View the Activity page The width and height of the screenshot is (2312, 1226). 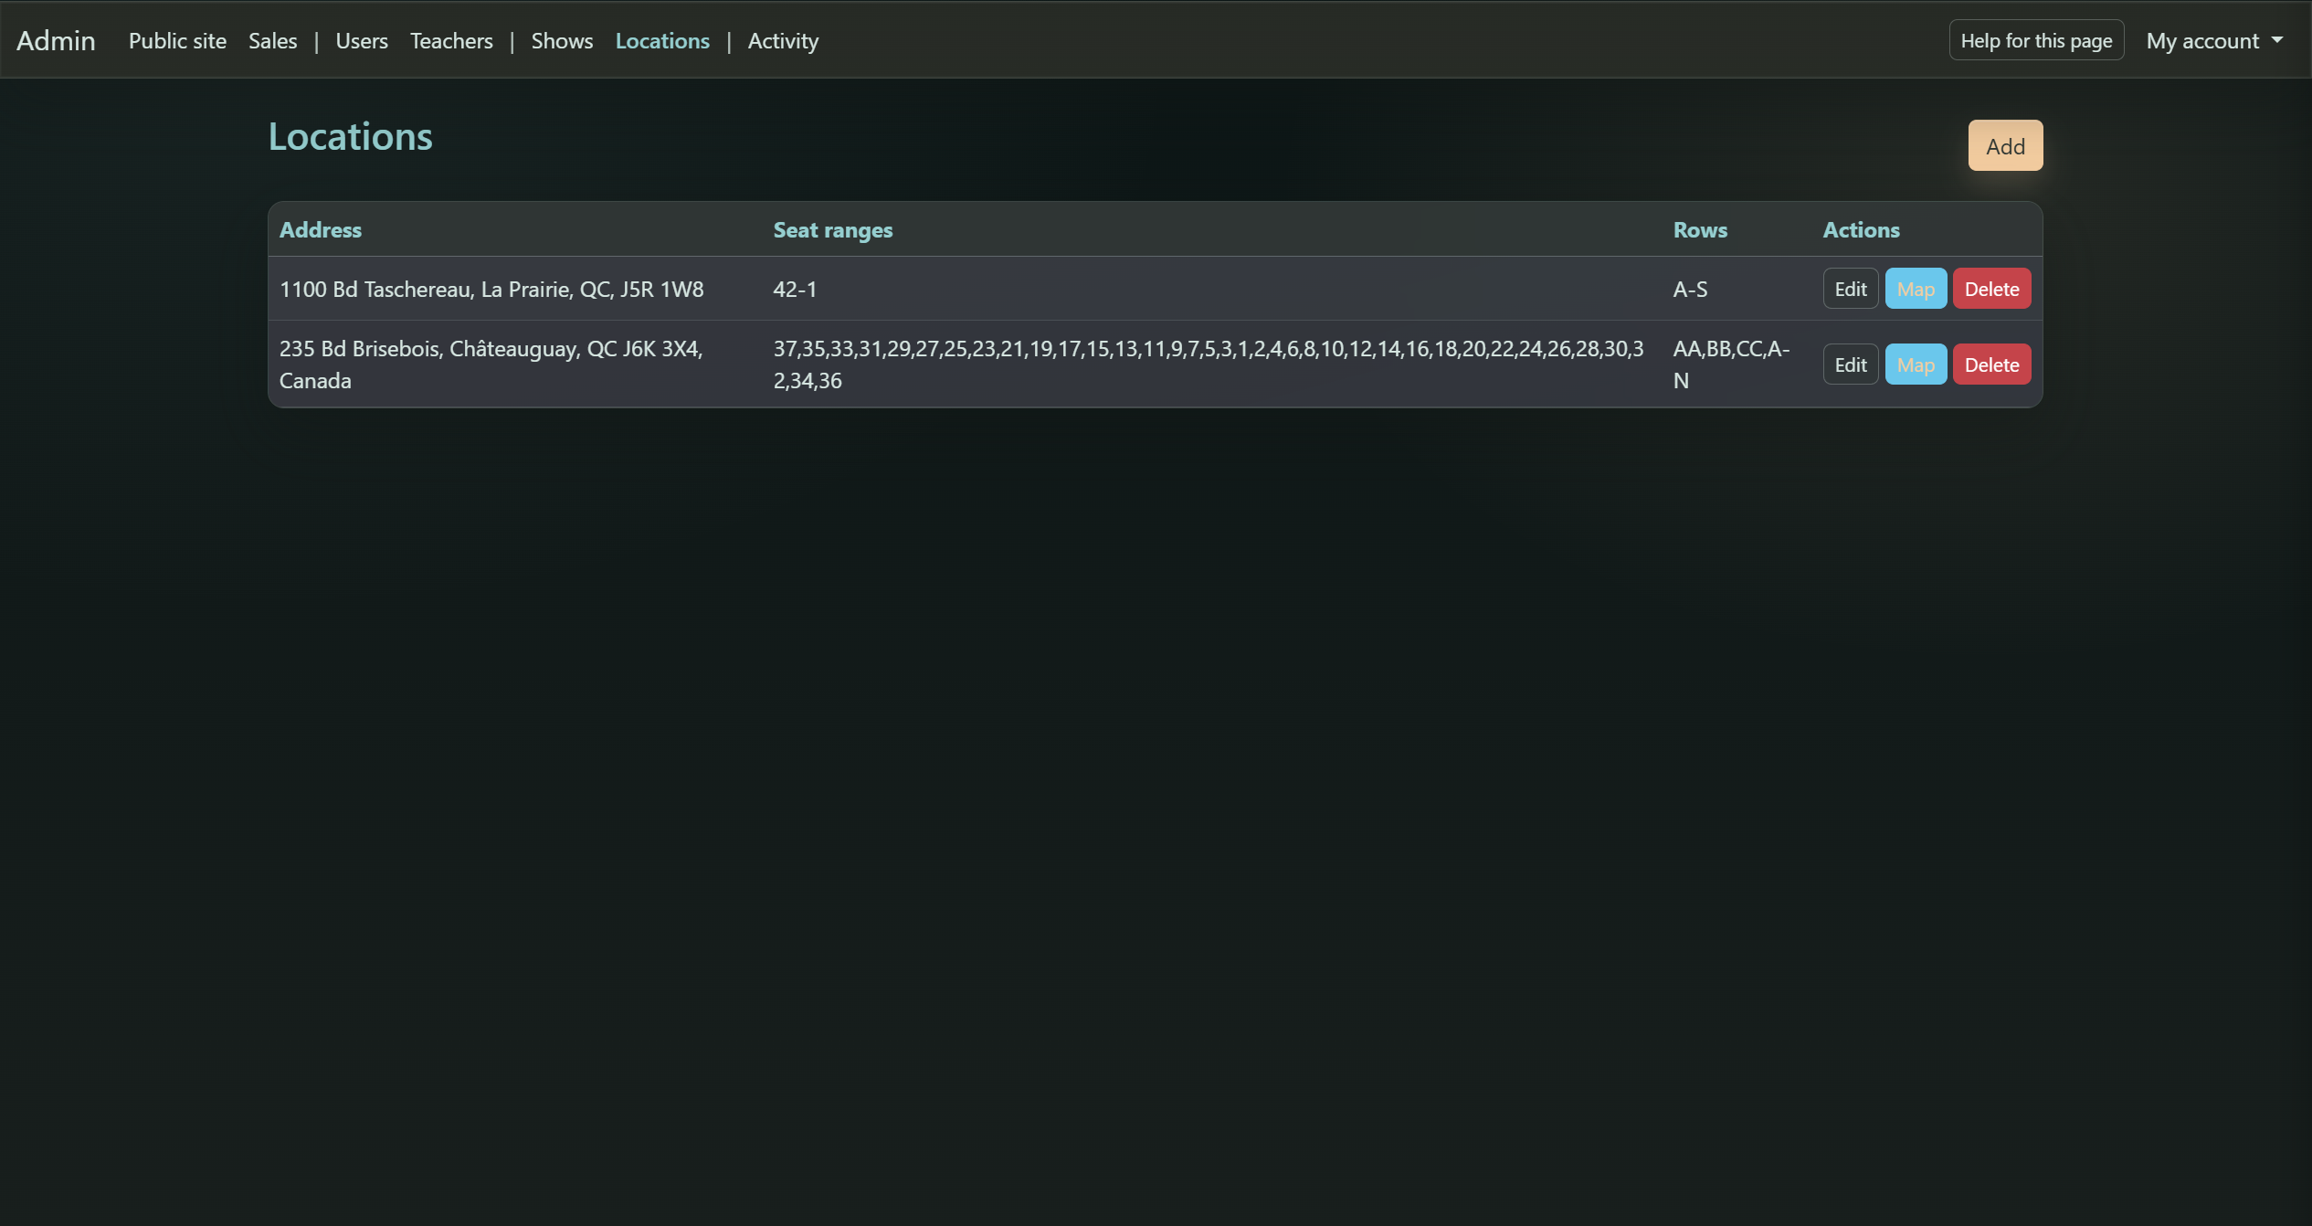tap(783, 41)
